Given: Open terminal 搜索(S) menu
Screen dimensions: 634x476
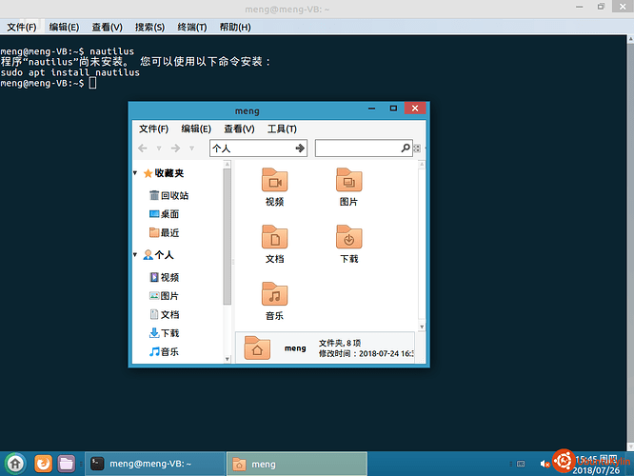Looking at the screenshot, I should (149, 27).
